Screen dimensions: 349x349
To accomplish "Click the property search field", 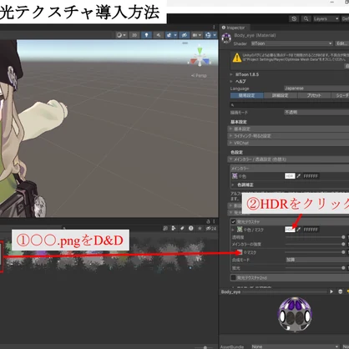I will [x=290, y=105].
